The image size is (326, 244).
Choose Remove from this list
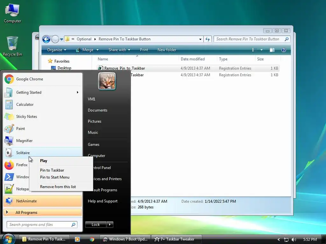(58, 187)
